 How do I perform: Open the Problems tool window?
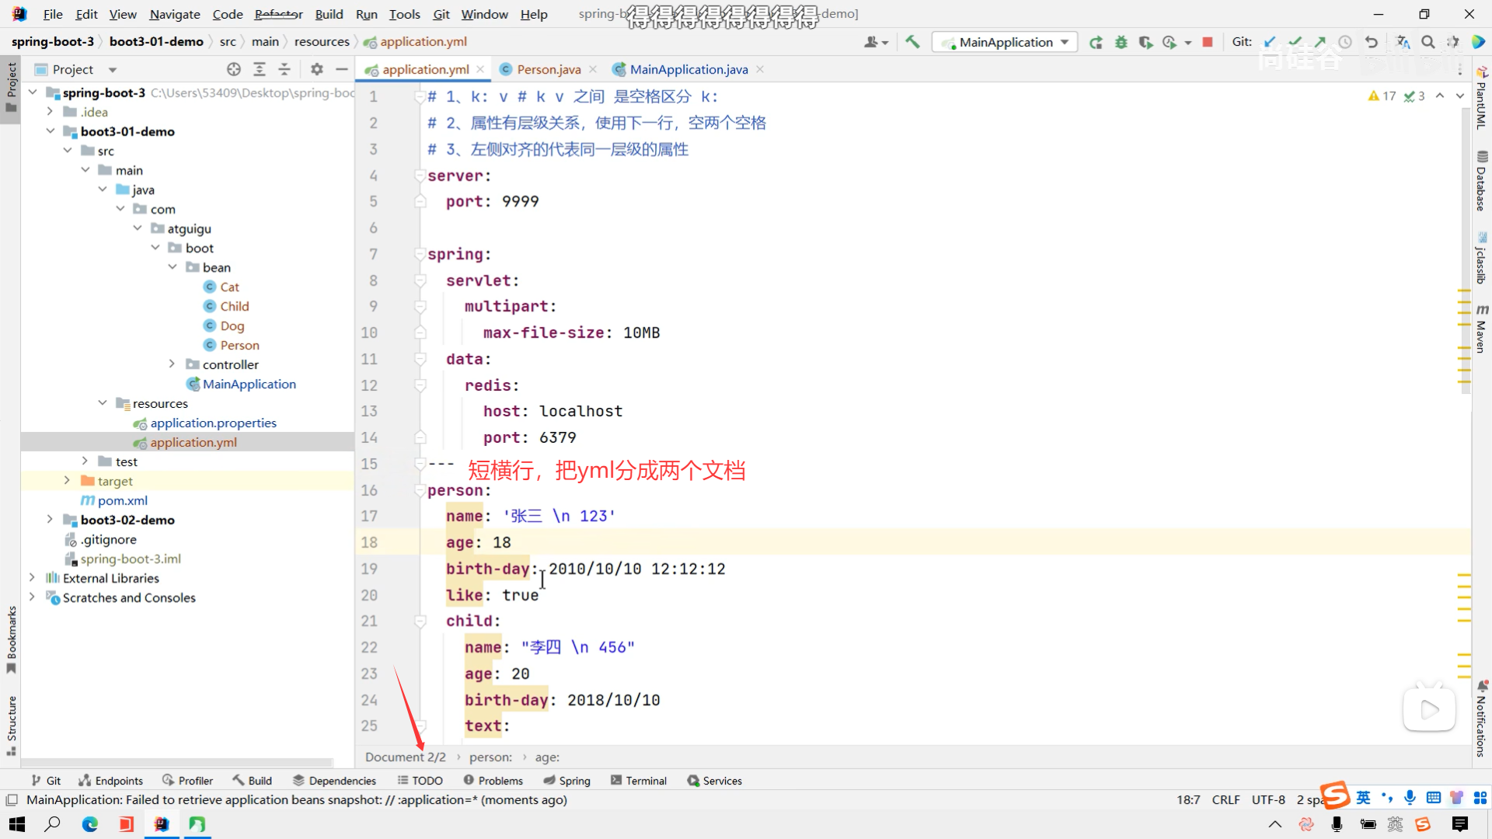(x=493, y=781)
